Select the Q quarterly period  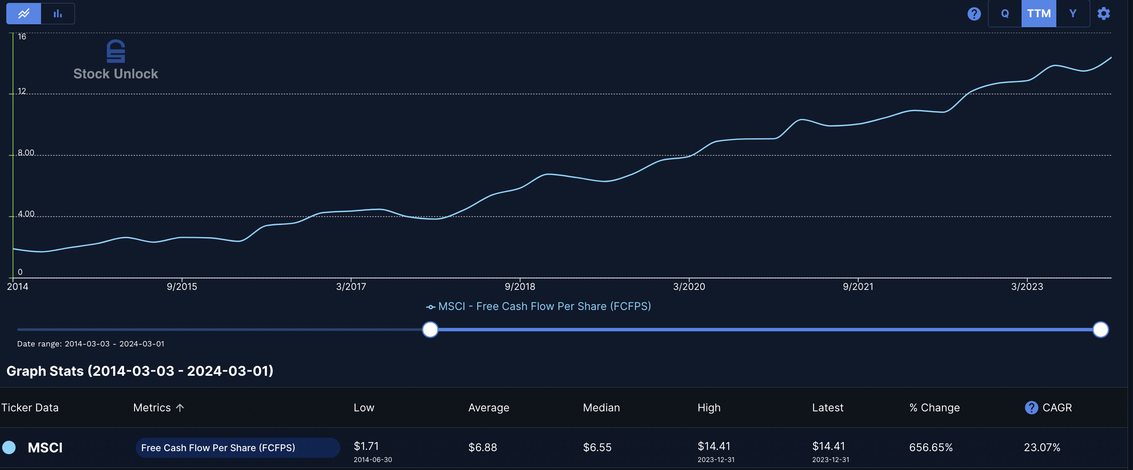(x=1004, y=14)
